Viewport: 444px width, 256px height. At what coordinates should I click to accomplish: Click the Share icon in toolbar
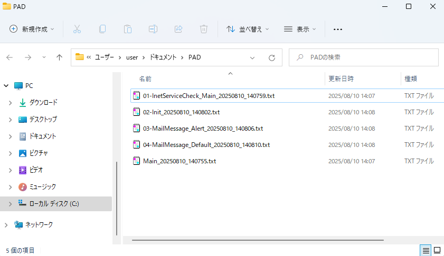tap(178, 29)
